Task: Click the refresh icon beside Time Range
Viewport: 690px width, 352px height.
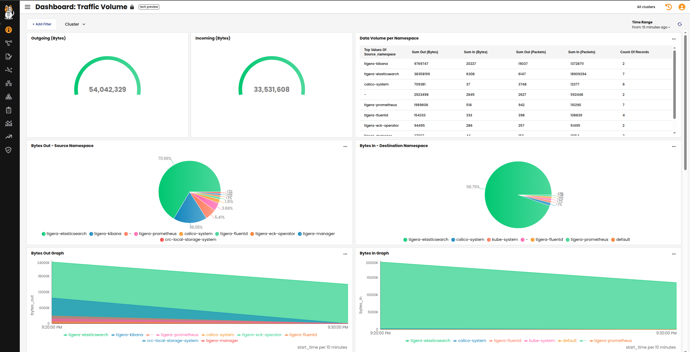Action: pos(679,25)
